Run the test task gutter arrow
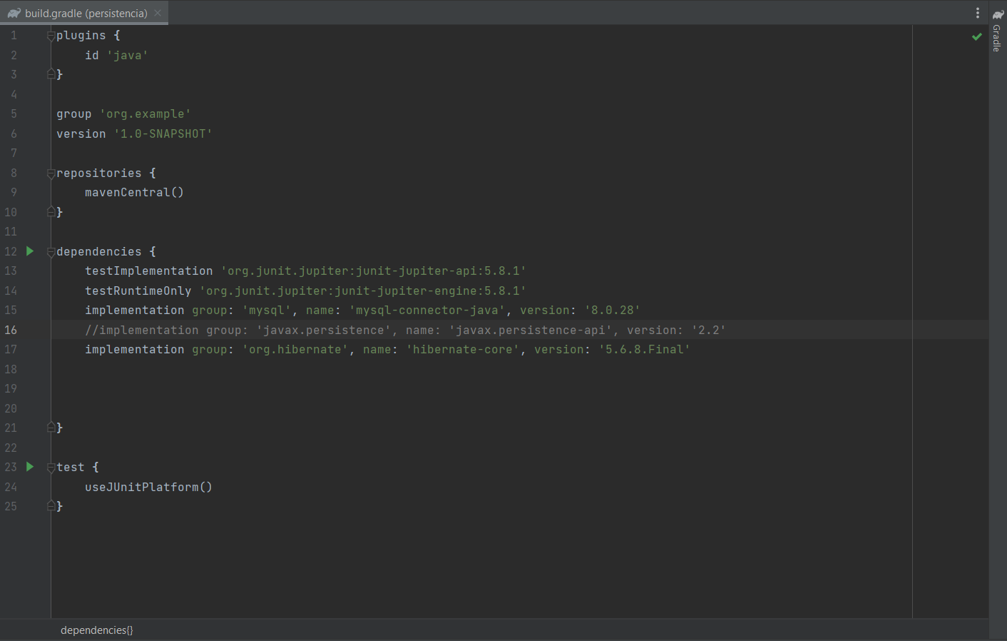 pyautogui.click(x=30, y=467)
